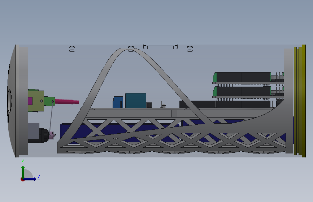
Task: Select the rectangular slot on the tube top
Action: 161,47
